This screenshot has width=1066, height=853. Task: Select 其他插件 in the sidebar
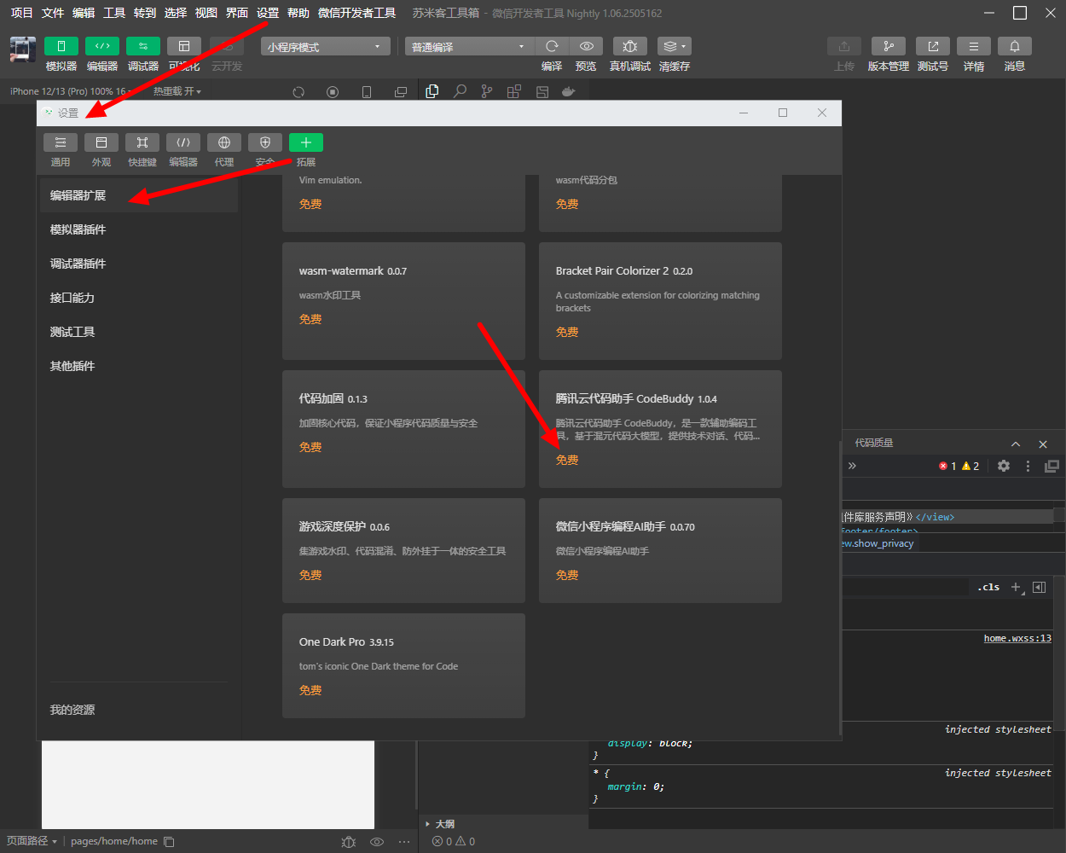coord(139,366)
